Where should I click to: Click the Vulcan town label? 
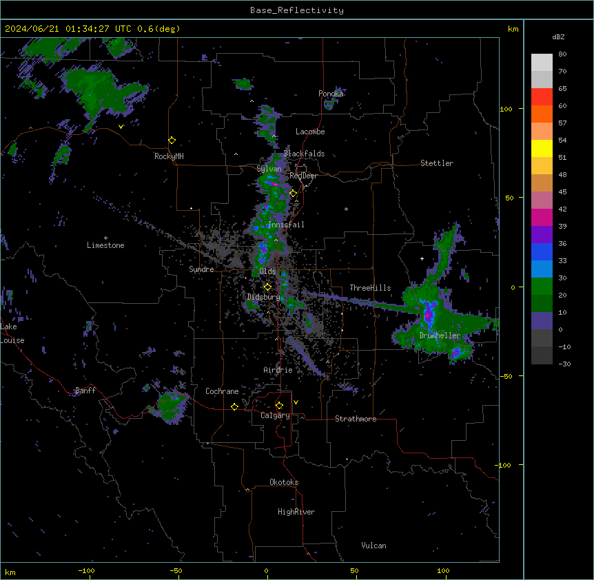(x=374, y=546)
